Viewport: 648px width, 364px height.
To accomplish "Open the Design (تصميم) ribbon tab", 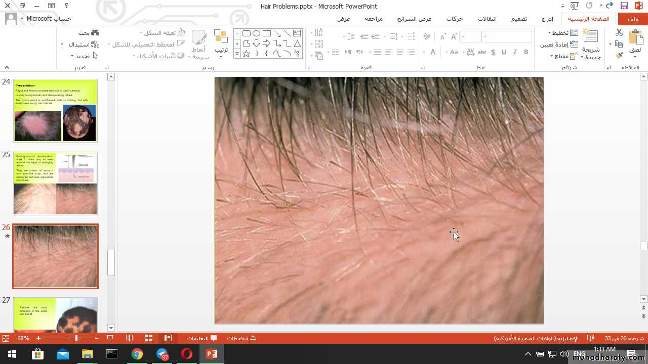I will [x=518, y=19].
